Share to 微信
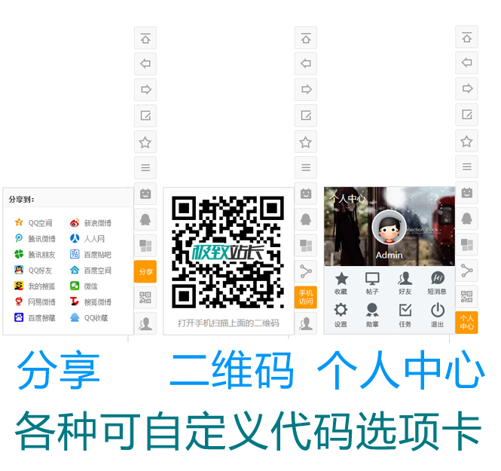 tap(84, 286)
